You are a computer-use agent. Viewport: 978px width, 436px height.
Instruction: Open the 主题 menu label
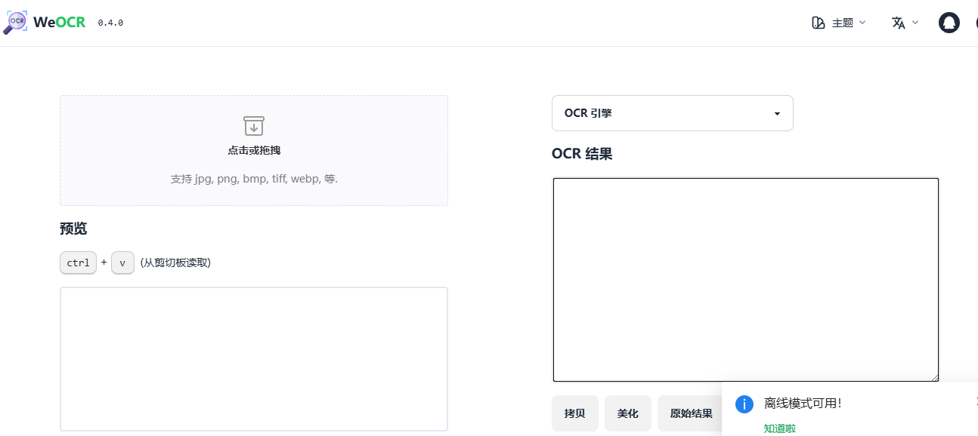pos(843,23)
